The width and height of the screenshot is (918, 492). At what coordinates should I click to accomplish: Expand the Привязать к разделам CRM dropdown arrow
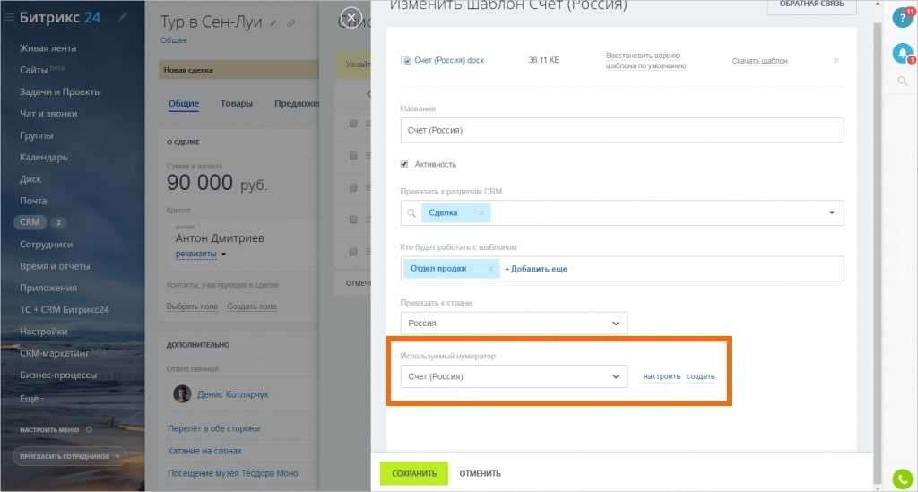[x=831, y=213]
